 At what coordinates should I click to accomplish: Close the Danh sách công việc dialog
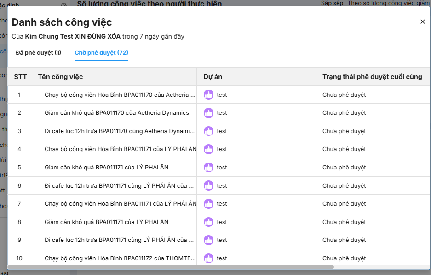click(422, 22)
